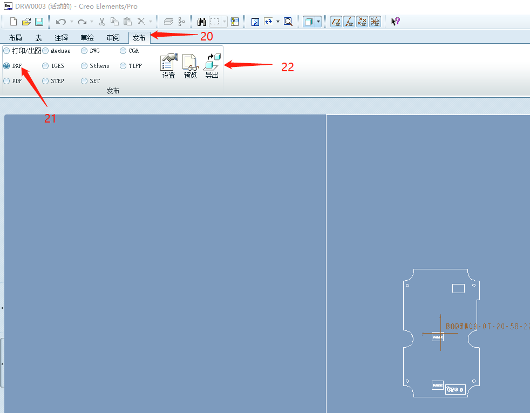
Task: Click the small rectangle cutout in the drawing
Action: [458, 288]
